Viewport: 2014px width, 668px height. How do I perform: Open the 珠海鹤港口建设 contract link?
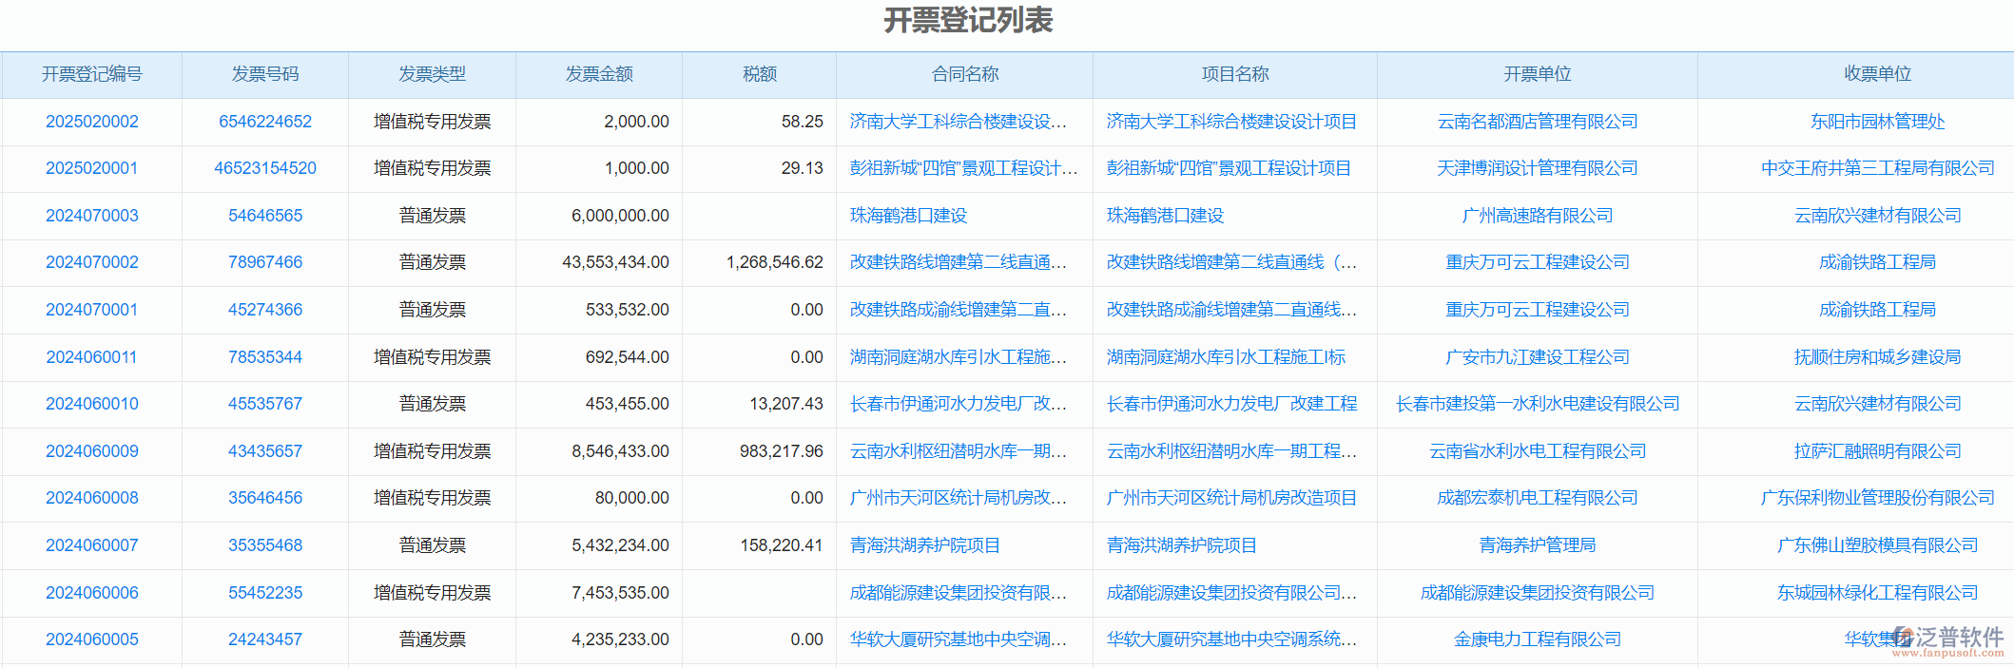pos(908,216)
